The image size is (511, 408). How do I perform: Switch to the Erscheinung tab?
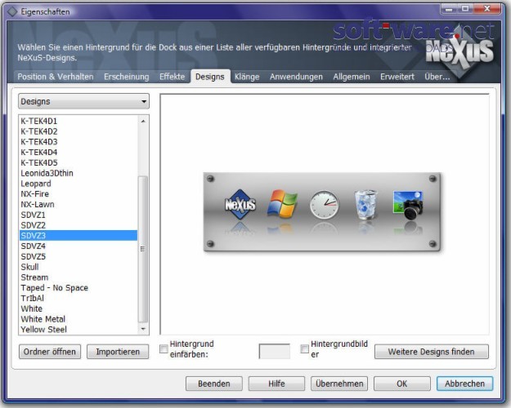(127, 77)
